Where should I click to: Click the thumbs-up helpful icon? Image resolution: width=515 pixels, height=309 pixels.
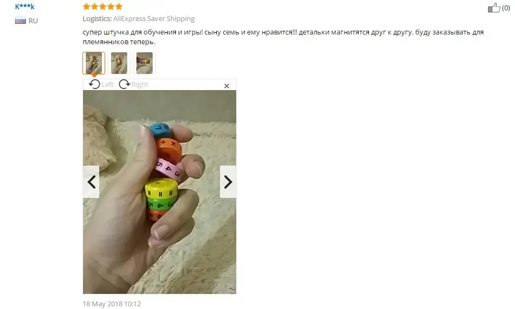tap(493, 8)
